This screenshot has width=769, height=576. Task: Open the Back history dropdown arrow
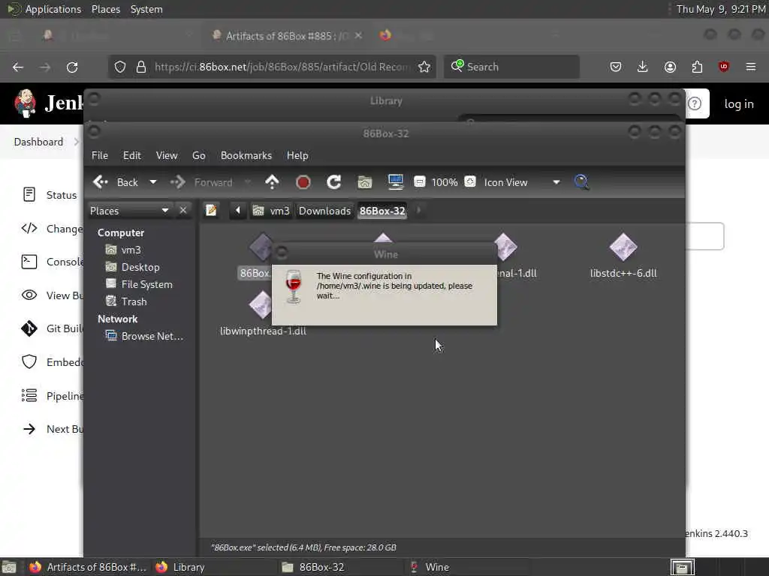(153, 182)
